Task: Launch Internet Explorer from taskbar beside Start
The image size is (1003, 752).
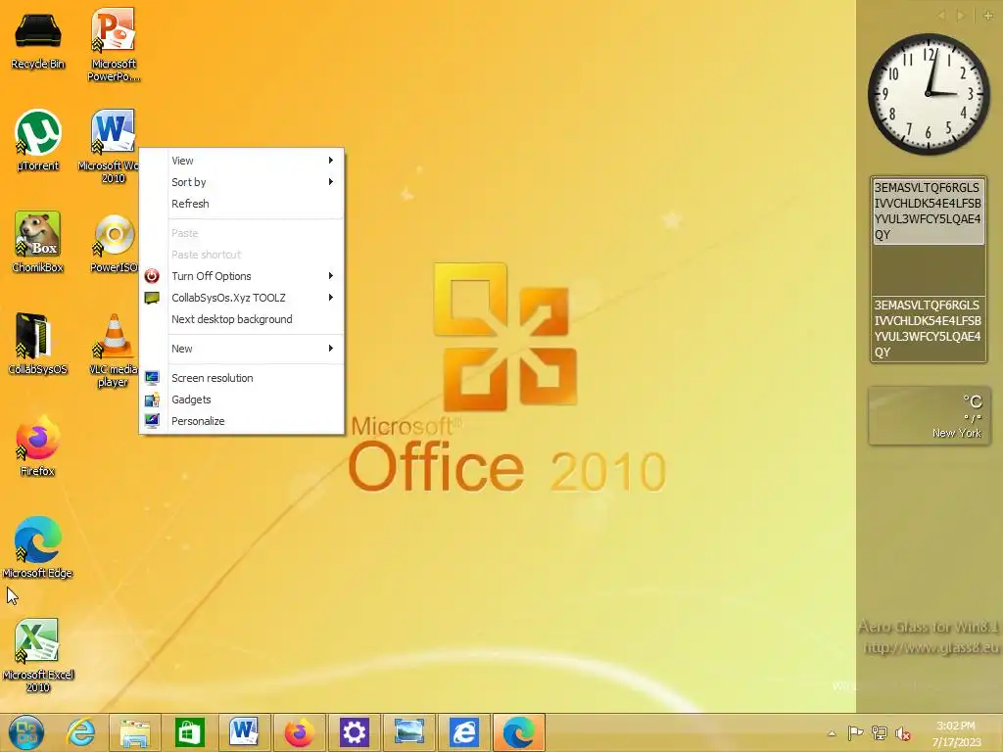Action: [80, 732]
